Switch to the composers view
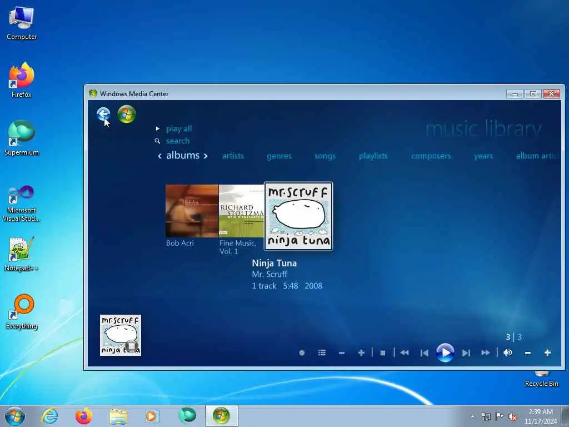 (431, 156)
